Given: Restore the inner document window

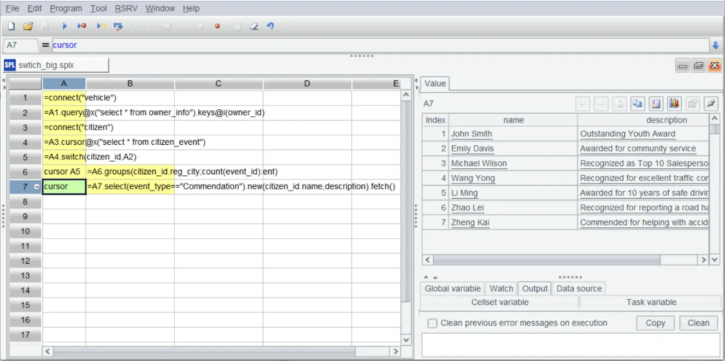Looking at the screenshot, I should tap(698, 66).
